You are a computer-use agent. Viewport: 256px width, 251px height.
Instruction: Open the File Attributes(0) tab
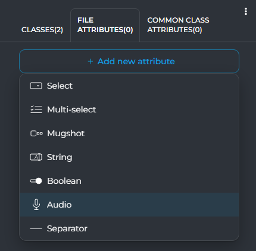pyautogui.click(x=105, y=25)
